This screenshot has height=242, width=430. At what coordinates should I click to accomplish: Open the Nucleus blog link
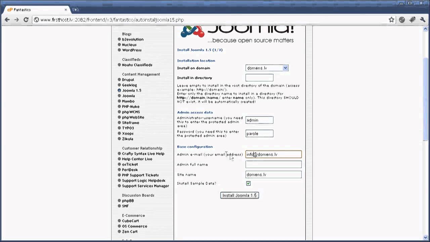point(129,45)
